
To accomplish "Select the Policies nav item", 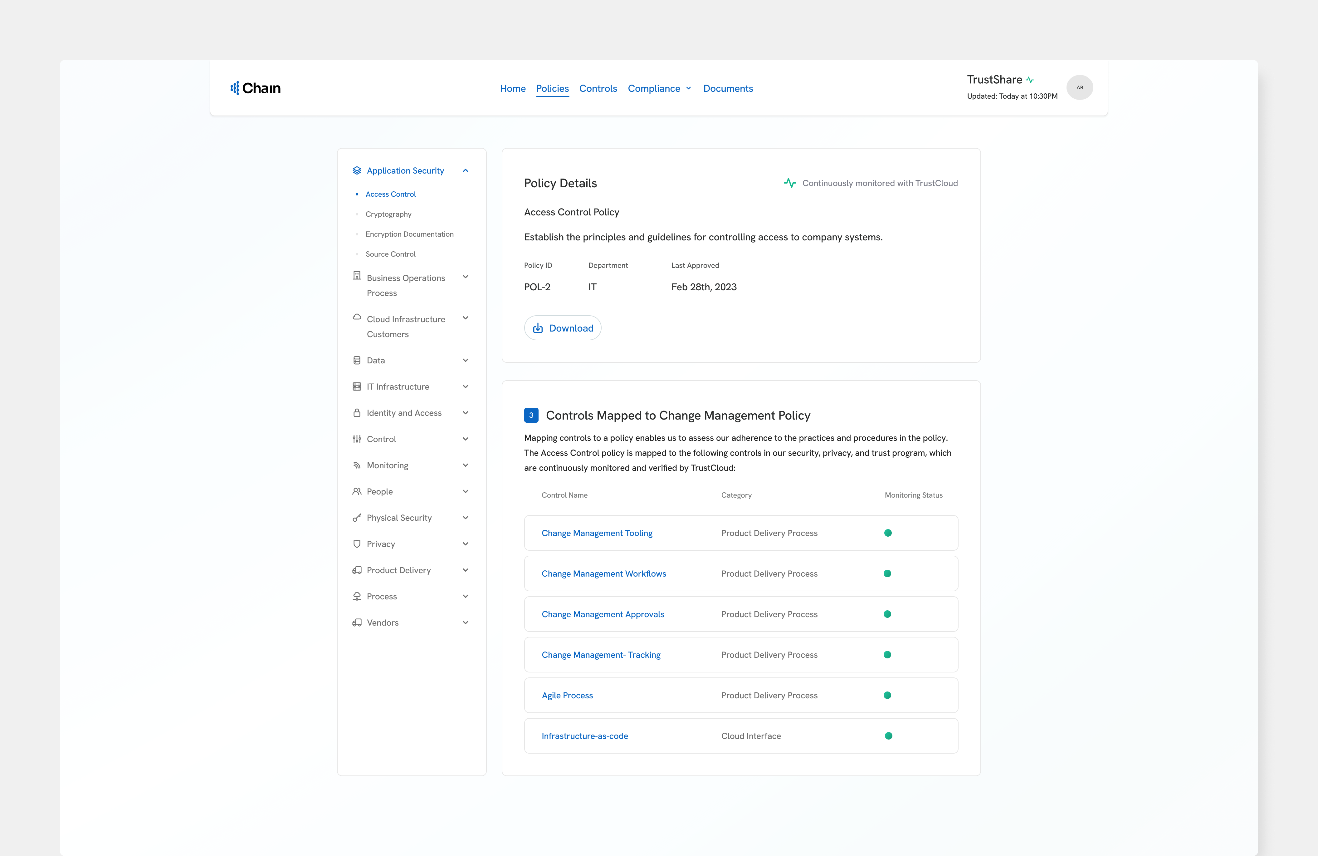I will 552,88.
